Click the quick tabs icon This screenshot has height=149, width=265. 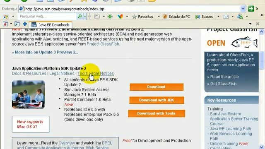click(x=17, y=24)
